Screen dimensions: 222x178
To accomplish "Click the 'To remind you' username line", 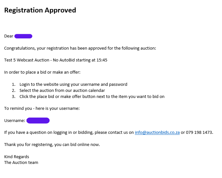I will 42,109.
